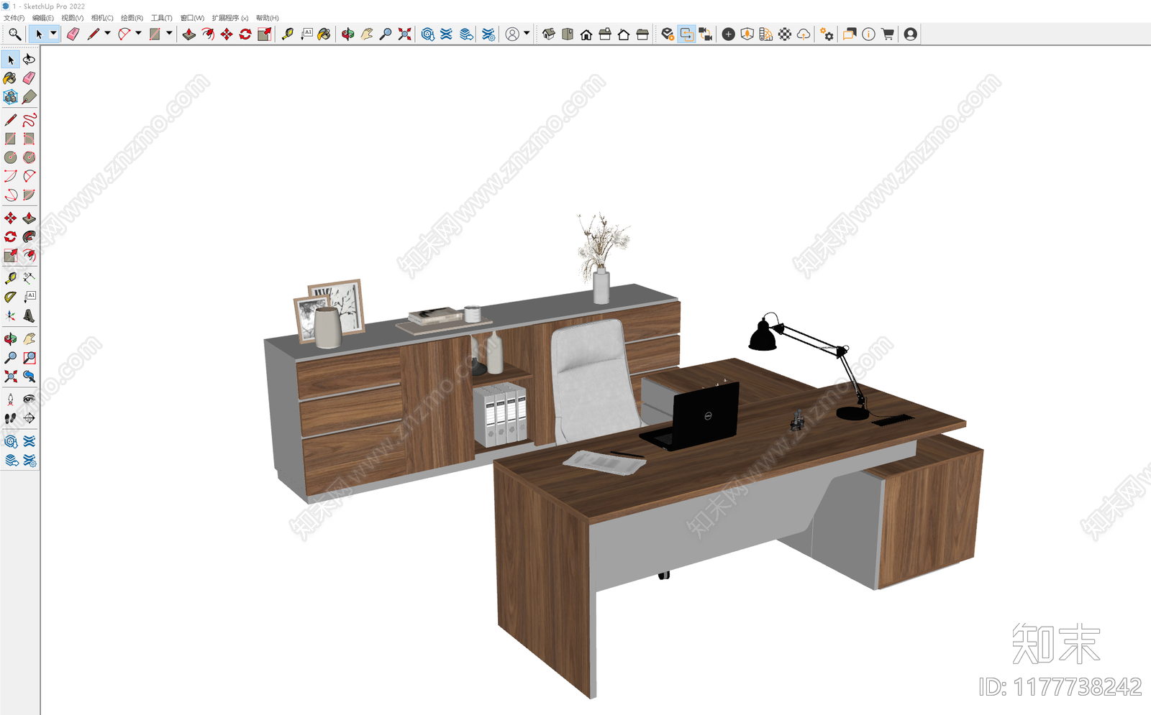Screen dimensions: 1151x715
Task: Choose the Look Around eye tool
Action: (x=29, y=399)
